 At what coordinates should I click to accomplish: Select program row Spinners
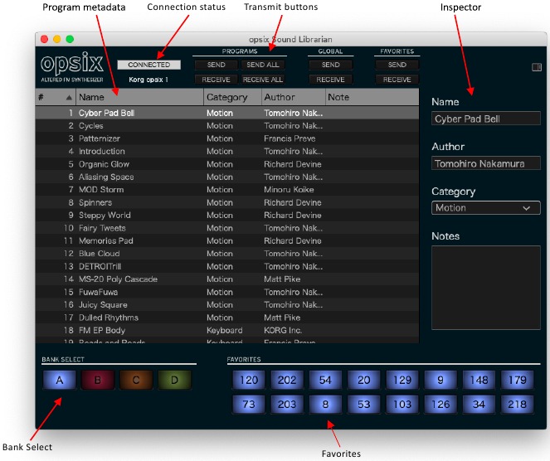point(227,202)
